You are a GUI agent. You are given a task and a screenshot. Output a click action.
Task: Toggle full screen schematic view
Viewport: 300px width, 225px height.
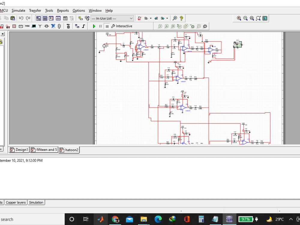tap(265, 18)
